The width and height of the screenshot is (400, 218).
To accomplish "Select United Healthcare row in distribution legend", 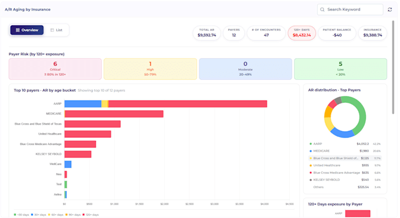I will click(345, 166).
